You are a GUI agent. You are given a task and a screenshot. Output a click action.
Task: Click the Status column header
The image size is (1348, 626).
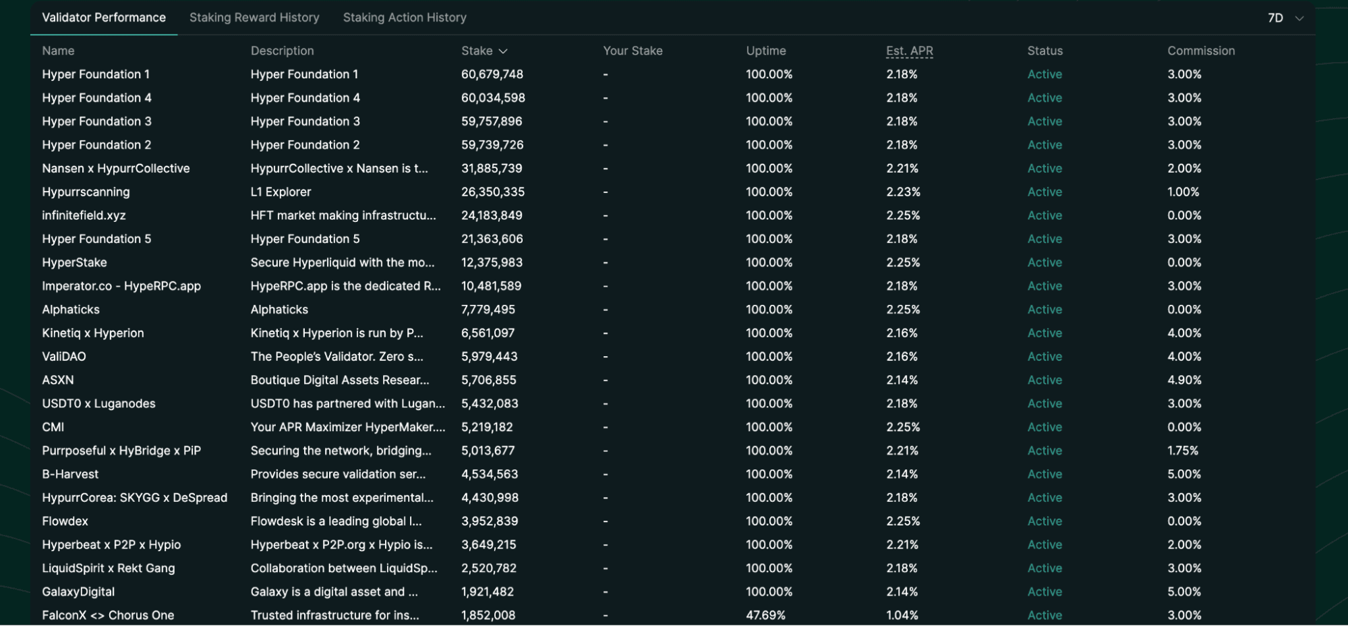pyautogui.click(x=1045, y=51)
